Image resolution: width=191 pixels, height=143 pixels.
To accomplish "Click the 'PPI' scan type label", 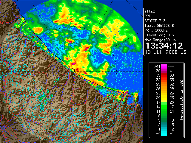I will pos(147,16).
